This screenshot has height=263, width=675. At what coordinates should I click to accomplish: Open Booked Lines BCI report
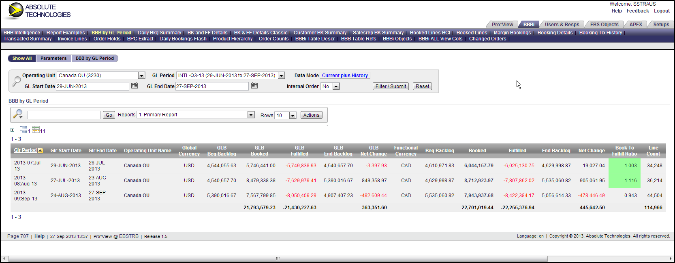point(430,33)
